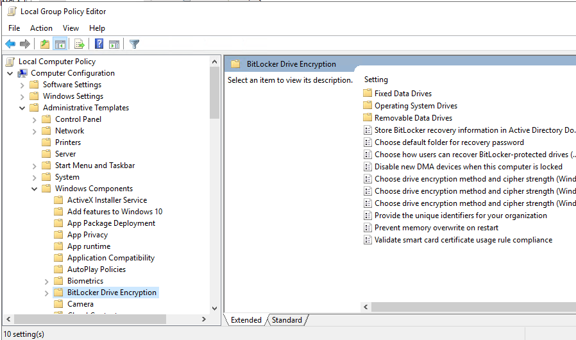Click the Filter funnel toolbar icon
576x340 pixels.
click(134, 44)
